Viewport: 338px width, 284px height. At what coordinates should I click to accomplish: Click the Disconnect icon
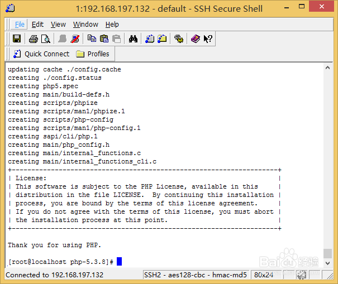(x=75, y=39)
